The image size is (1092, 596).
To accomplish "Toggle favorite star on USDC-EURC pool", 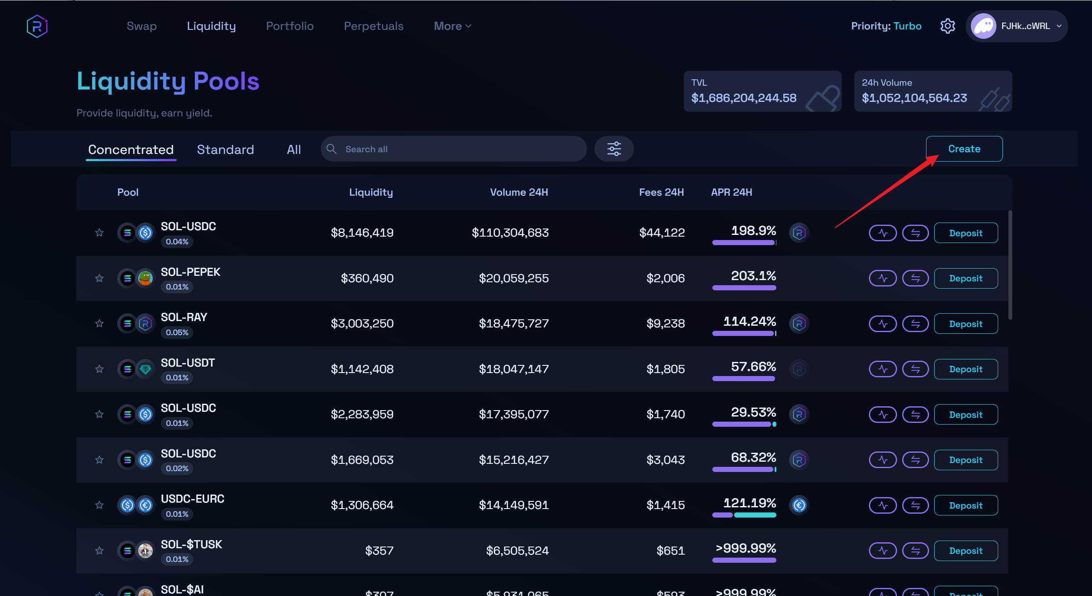I will pyautogui.click(x=99, y=505).
